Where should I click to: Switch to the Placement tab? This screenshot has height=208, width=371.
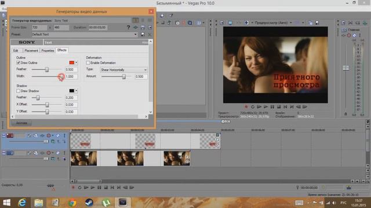coord(31,50)
